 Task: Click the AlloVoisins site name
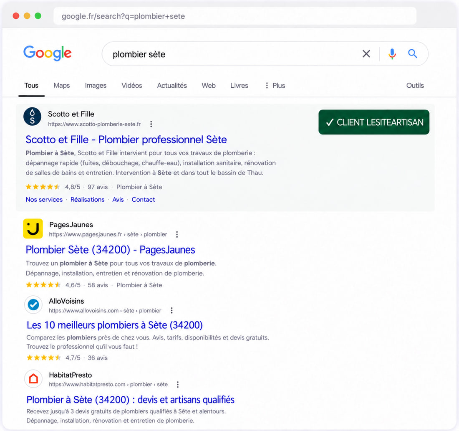pos(66,301)
